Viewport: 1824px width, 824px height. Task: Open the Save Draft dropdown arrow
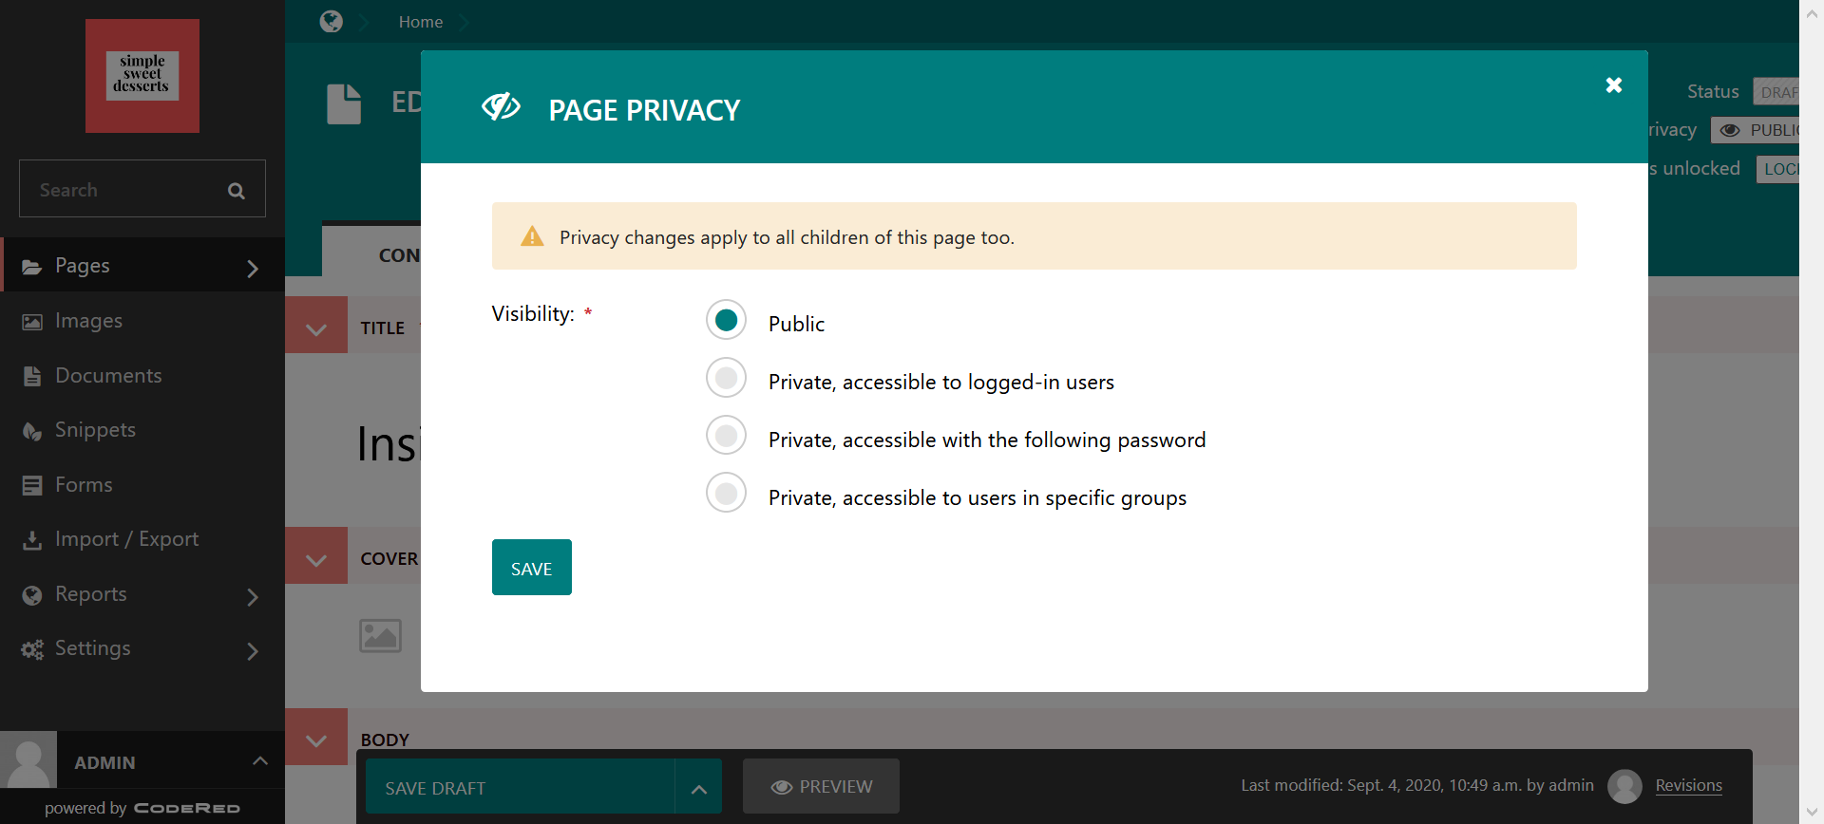coord(699,788)
